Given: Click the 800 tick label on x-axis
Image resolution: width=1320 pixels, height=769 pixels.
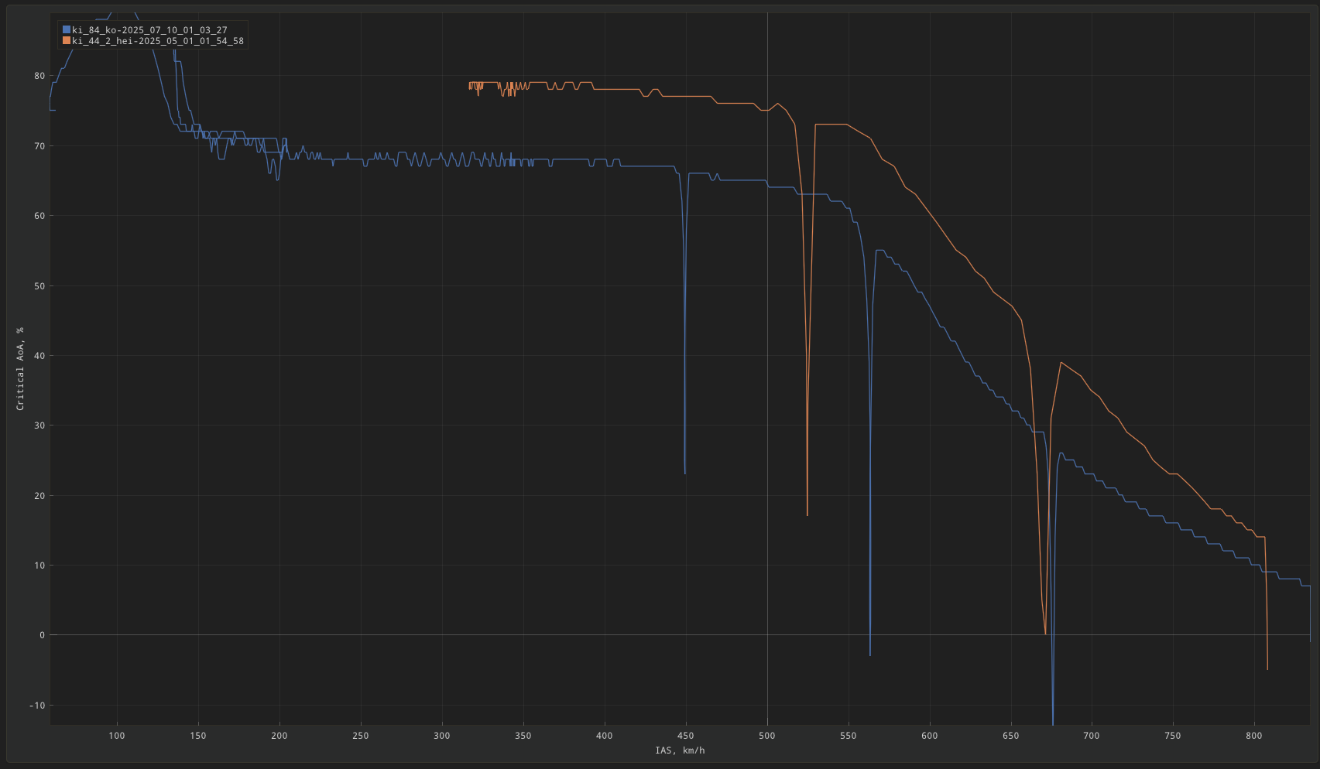Looking at the screenshot, I should (x=1254, y=736).
